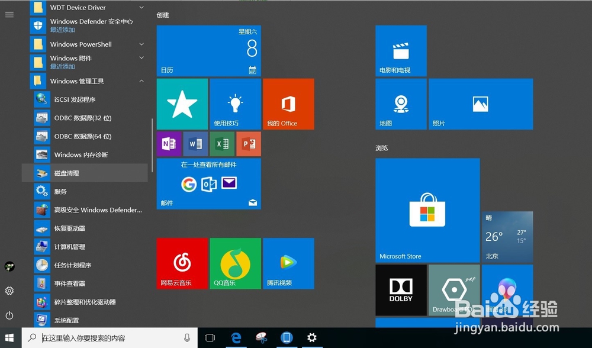Open the Settings gear on the taskbar
Screen dimensions: 592x348
(312, 338)
